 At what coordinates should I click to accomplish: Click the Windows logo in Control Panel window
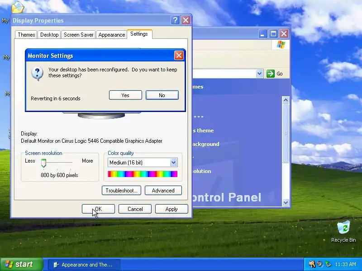click(281, 44)
